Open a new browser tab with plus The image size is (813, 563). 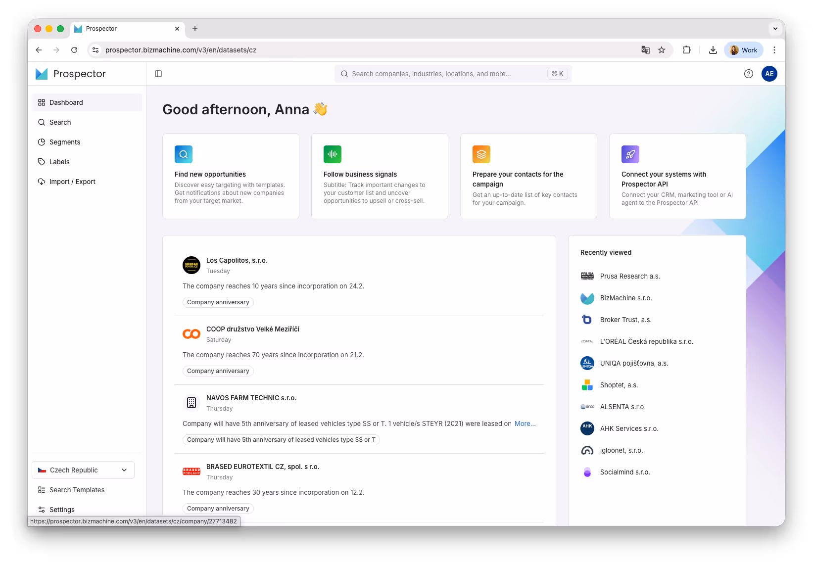pos(195,29)
